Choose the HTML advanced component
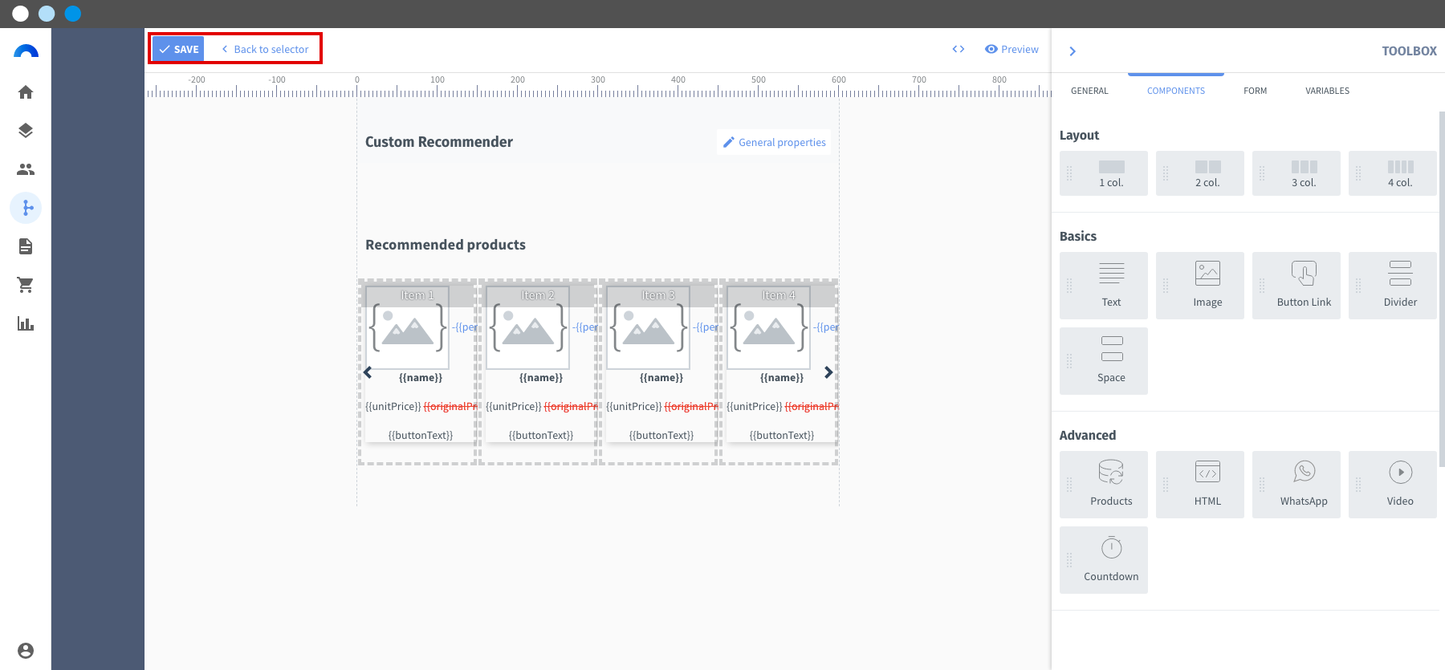The image size is (1445, 670). [x=1200, y=485]
